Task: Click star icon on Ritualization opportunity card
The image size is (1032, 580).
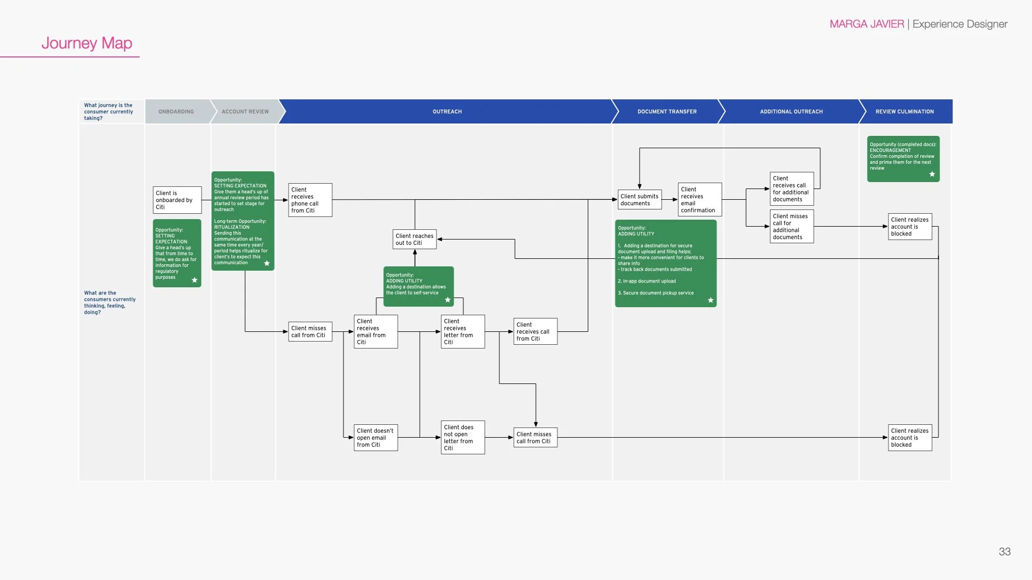Action: click(x=267, y=263)
